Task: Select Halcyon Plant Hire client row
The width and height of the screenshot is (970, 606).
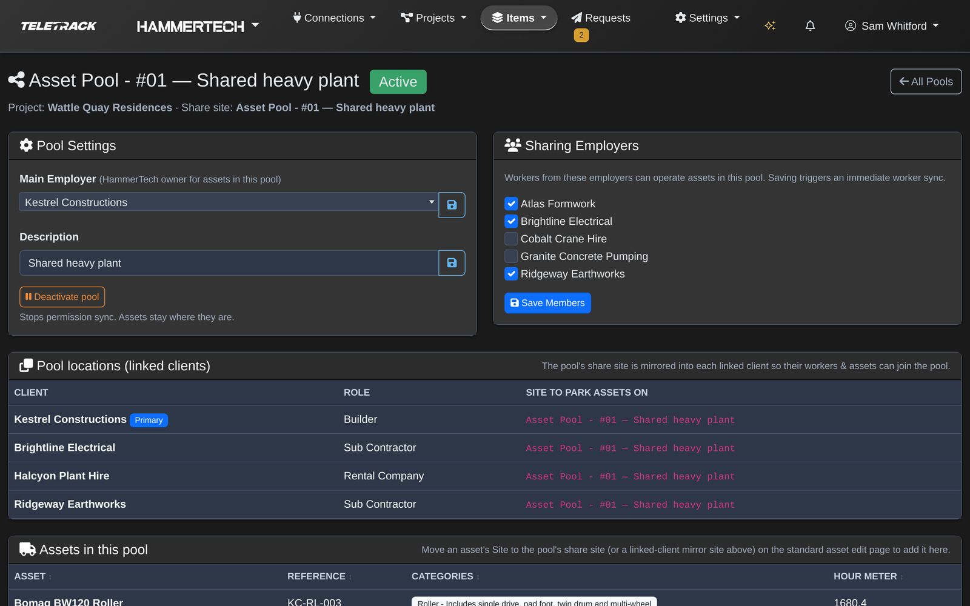Action: [x=485, y=476]
